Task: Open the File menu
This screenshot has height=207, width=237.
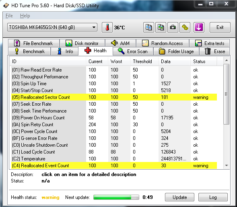Action: pos(9,16)
